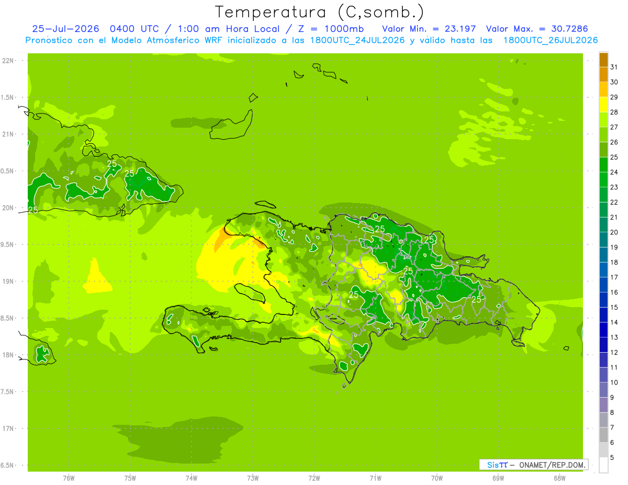Click the '20N' latitude axis label
The width and height of the screenshot is (628, 485).
tap(8, 208)
